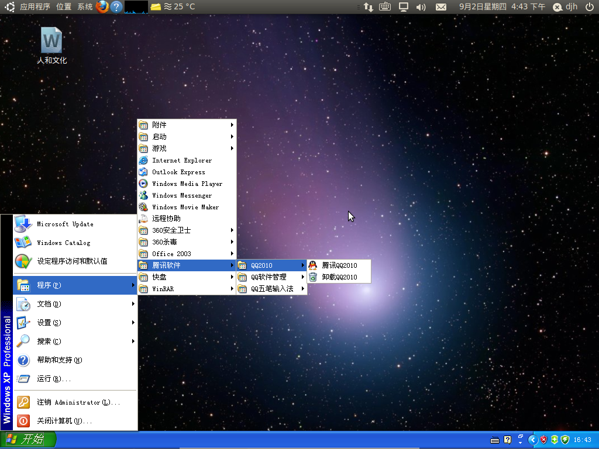This screenshot has height=449, width=599.
Task: Expand the 启动 submenu
Action: [187, 137]
